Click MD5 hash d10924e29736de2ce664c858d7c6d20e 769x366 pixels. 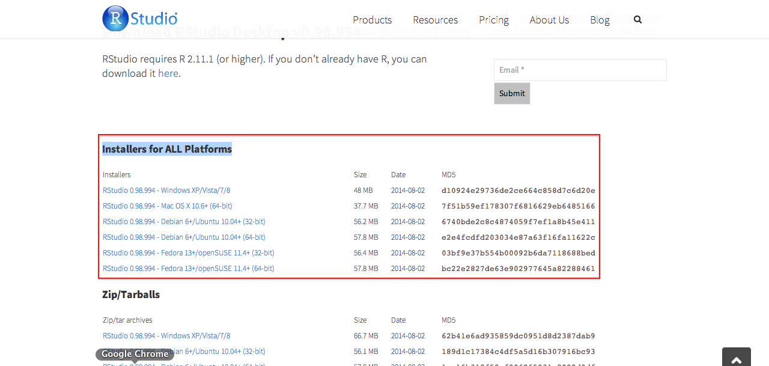click(518, 191)
